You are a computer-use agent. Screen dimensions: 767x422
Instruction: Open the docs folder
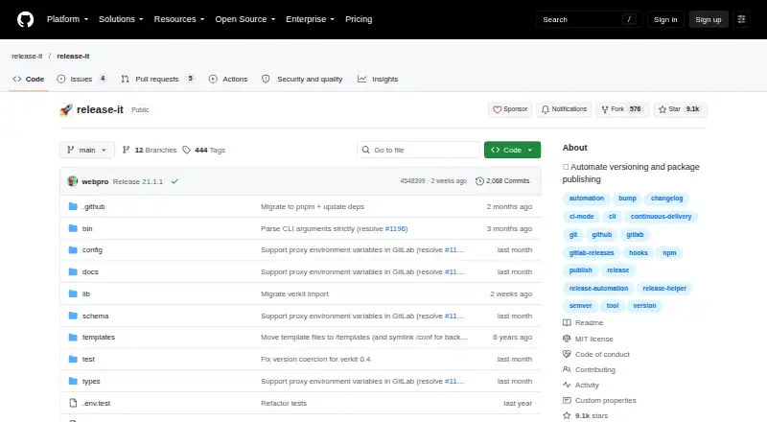90,271
